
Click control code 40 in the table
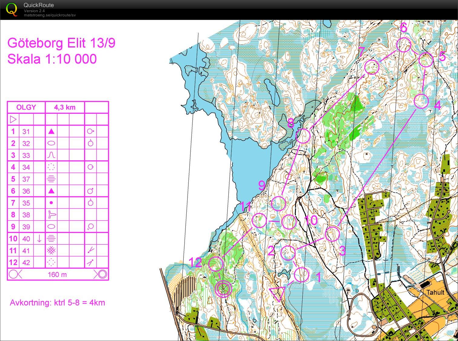26,239
